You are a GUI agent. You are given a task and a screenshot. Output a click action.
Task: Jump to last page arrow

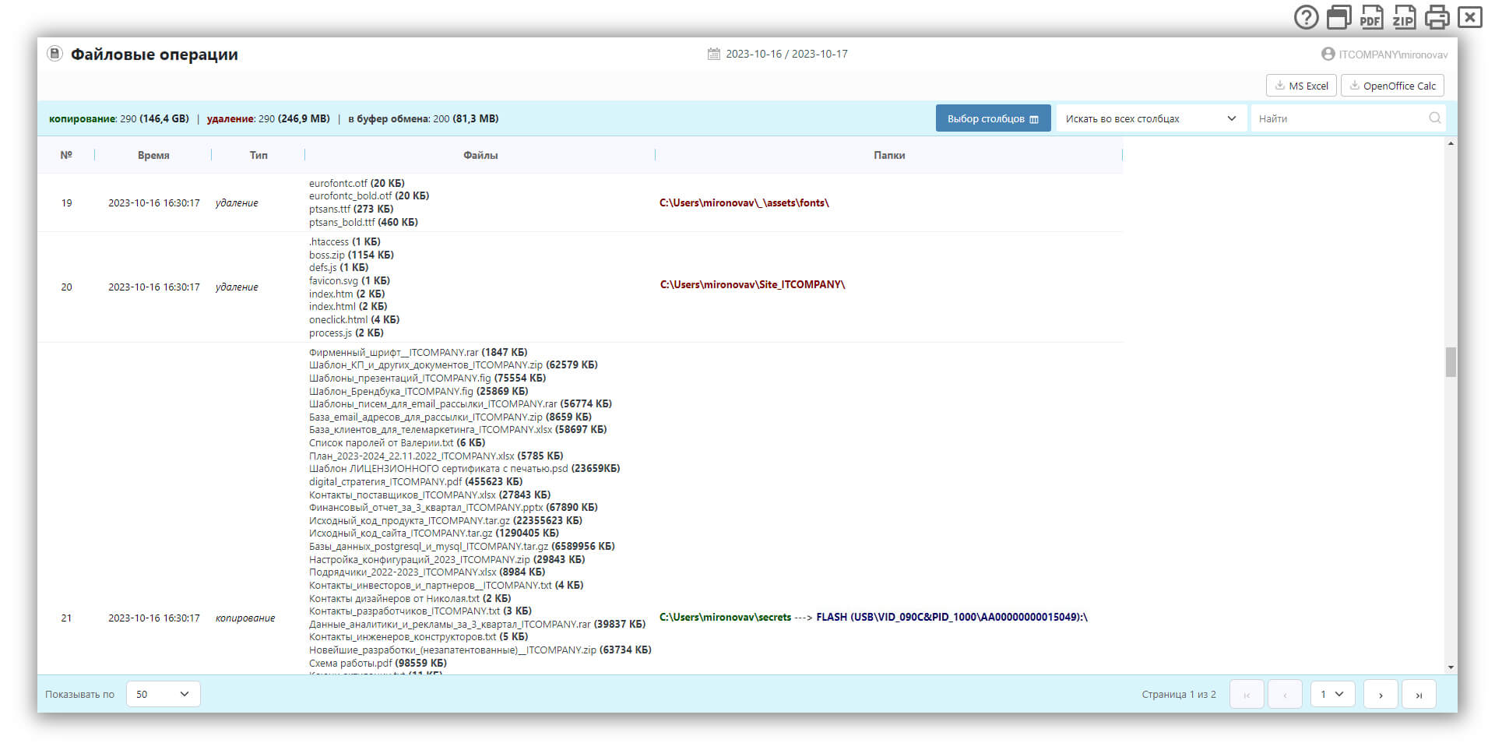1419,694
